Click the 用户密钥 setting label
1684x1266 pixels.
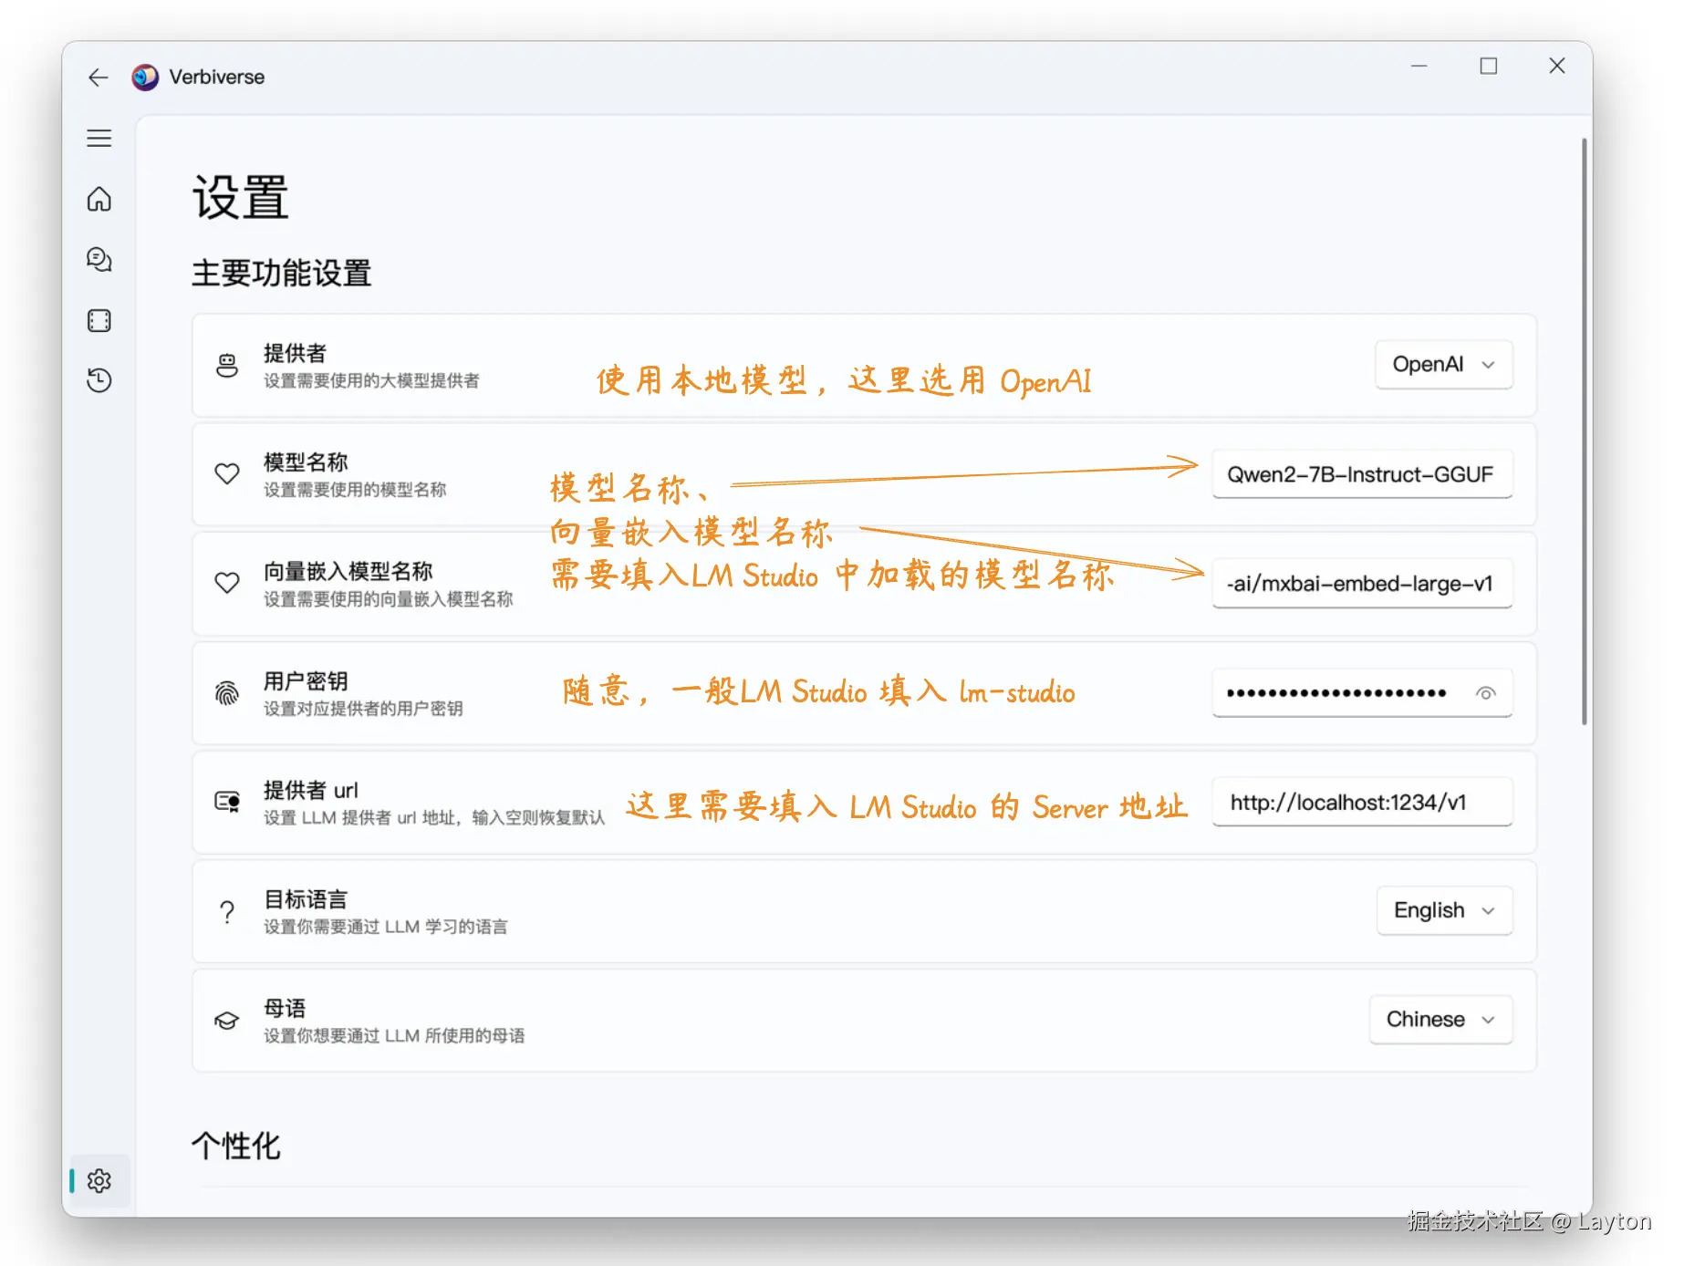point(307,681)
